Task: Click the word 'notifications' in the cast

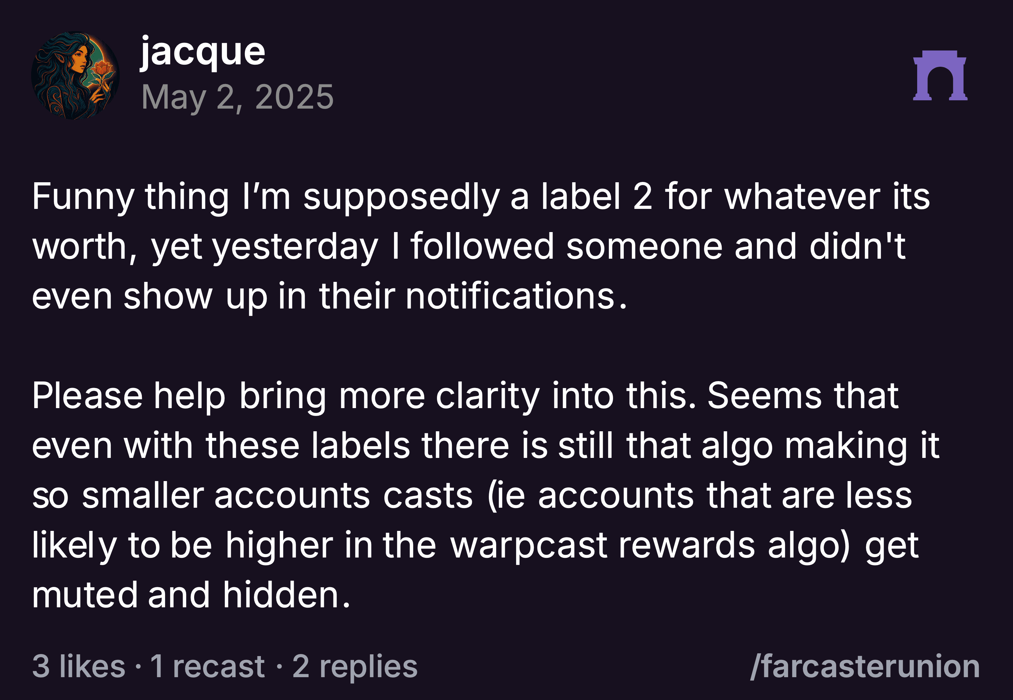Action: tap(510, 296)
